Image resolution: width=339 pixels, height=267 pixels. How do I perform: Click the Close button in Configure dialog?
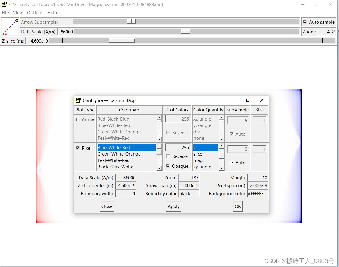click(x=107, y=206)
